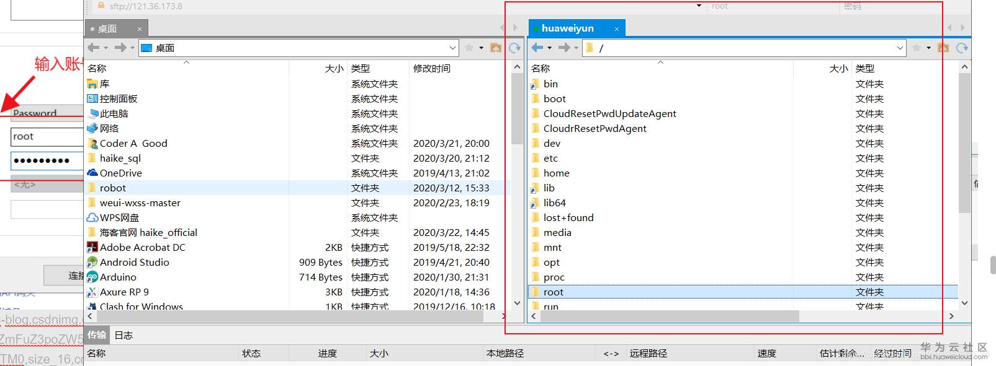Select the lib64 link on remote

[549, 203]
